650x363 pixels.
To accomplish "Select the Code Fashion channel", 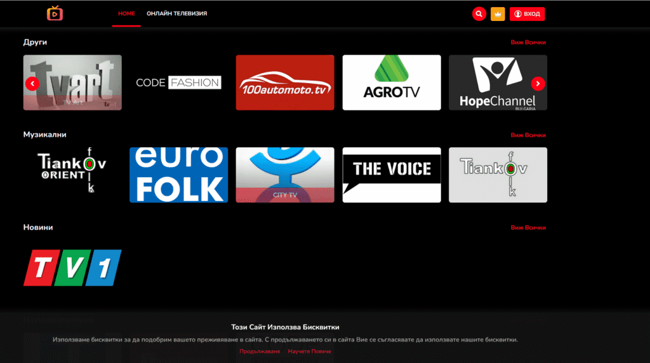I will click(178, 82).
